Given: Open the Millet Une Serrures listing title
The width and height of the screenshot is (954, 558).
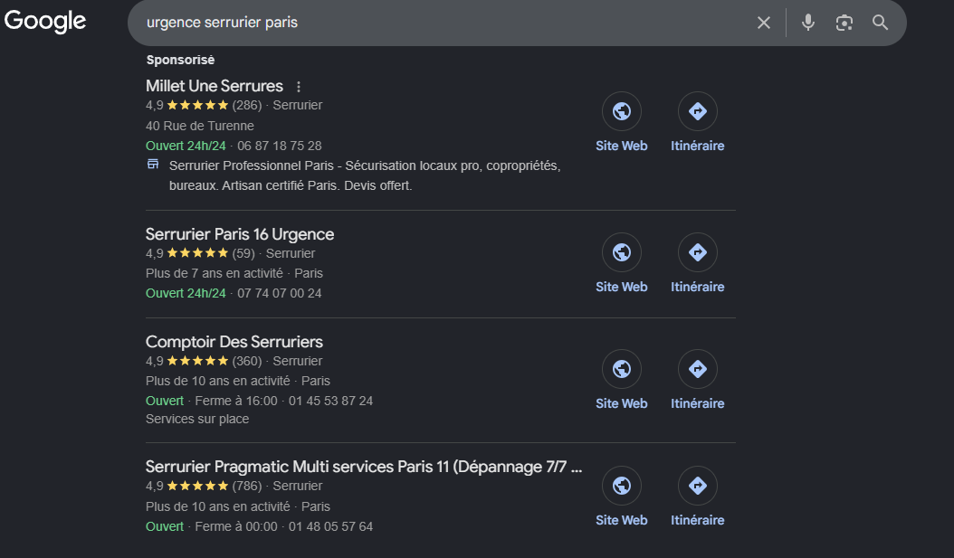Looking at the screenshot, I should (215, 86).
